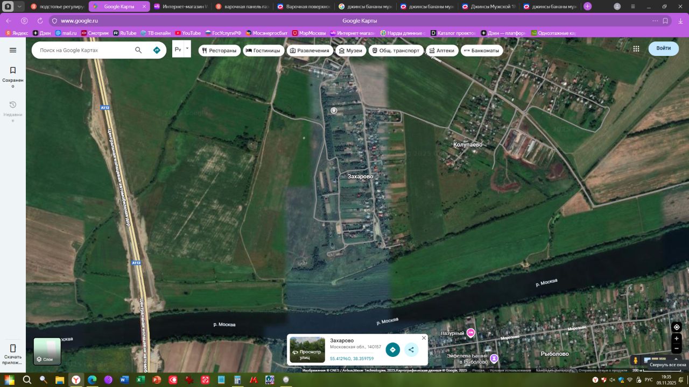Zoom out using the minus button
Viewport: 689px width, 387px height.
pos(677,349)
